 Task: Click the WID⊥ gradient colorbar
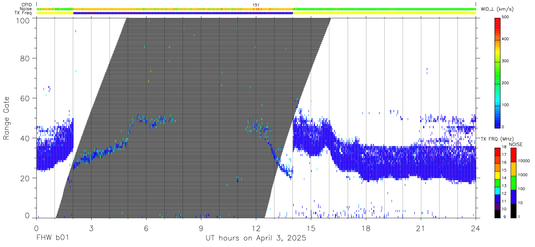pos(497,72)
